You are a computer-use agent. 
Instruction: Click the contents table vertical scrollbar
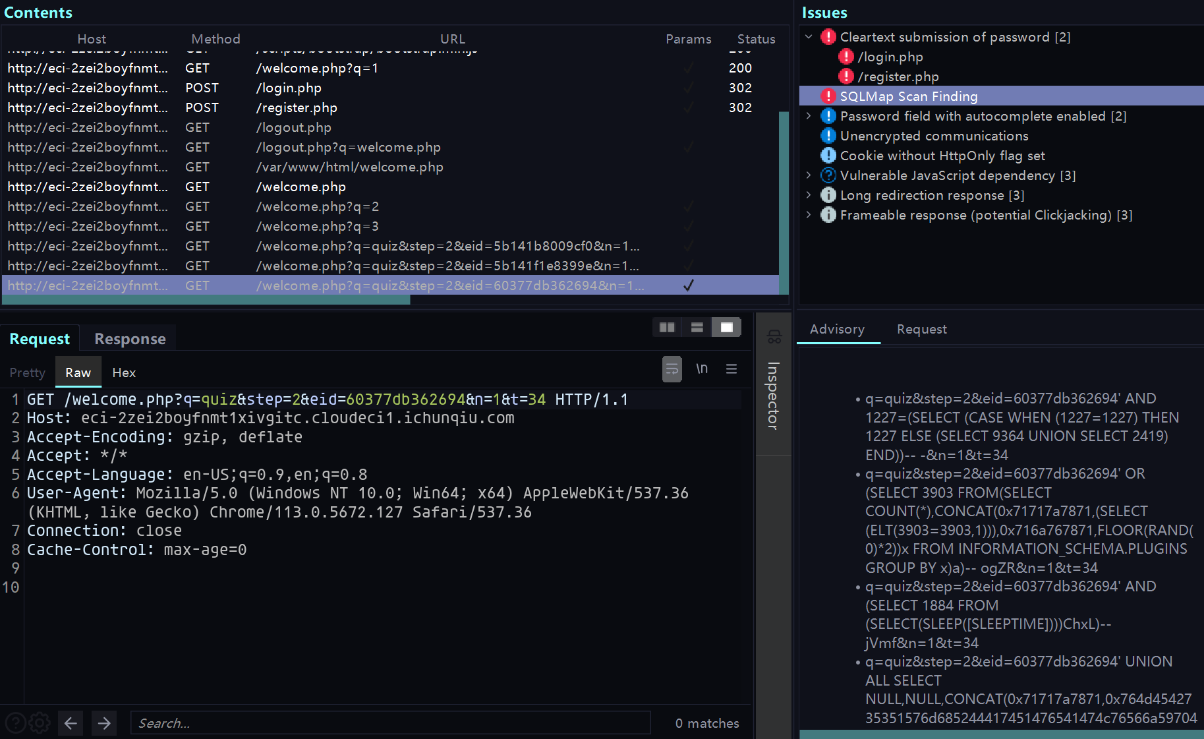point(784,202)
